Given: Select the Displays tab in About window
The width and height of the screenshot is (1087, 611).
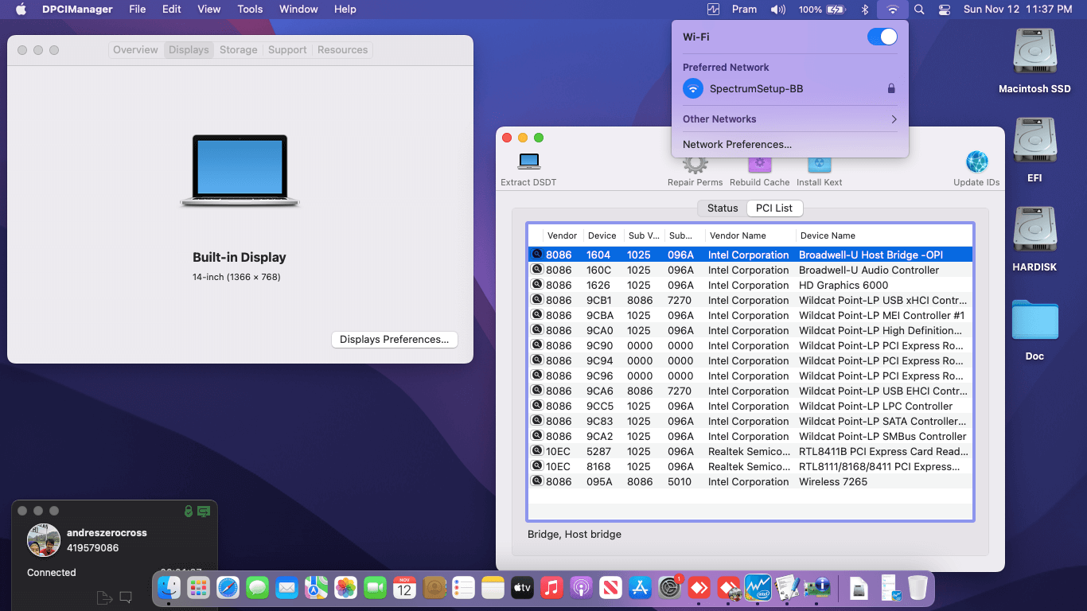Looking at the screenshot, I should pos(189,49).
